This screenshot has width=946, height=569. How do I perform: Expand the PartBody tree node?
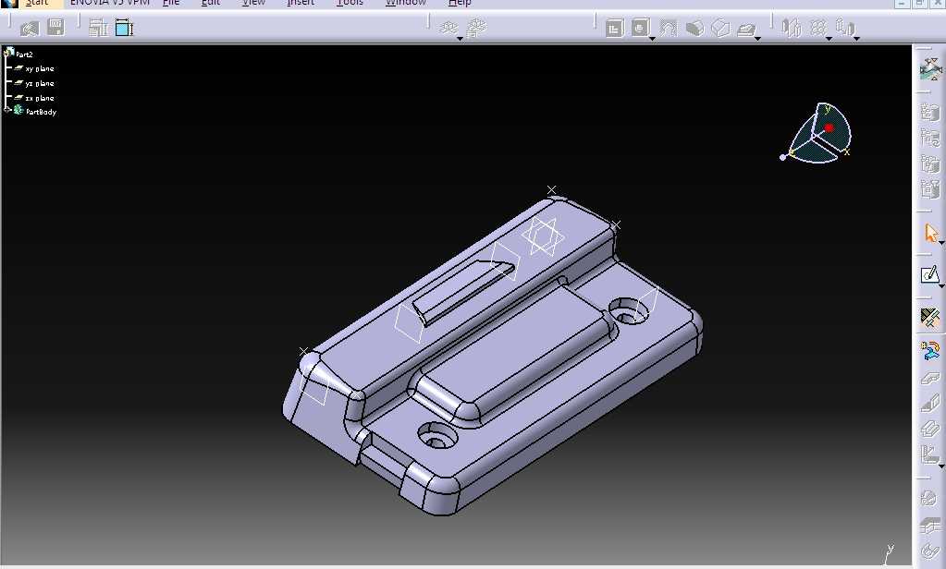[x=7, y=110]
